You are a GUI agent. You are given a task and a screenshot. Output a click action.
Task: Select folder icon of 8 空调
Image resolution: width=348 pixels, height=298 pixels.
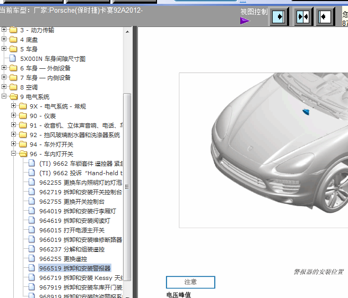pos(13,87)
